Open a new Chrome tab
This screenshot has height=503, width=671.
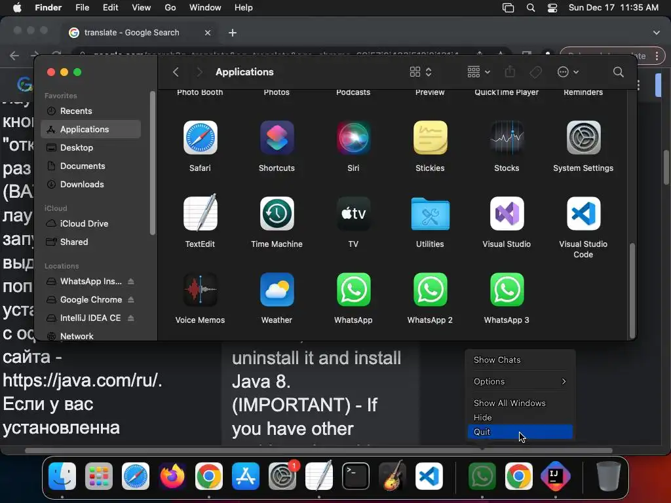pos(233,33)
